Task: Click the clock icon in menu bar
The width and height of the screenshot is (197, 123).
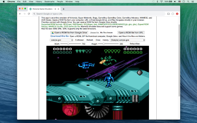Action: tap(184, 2)
